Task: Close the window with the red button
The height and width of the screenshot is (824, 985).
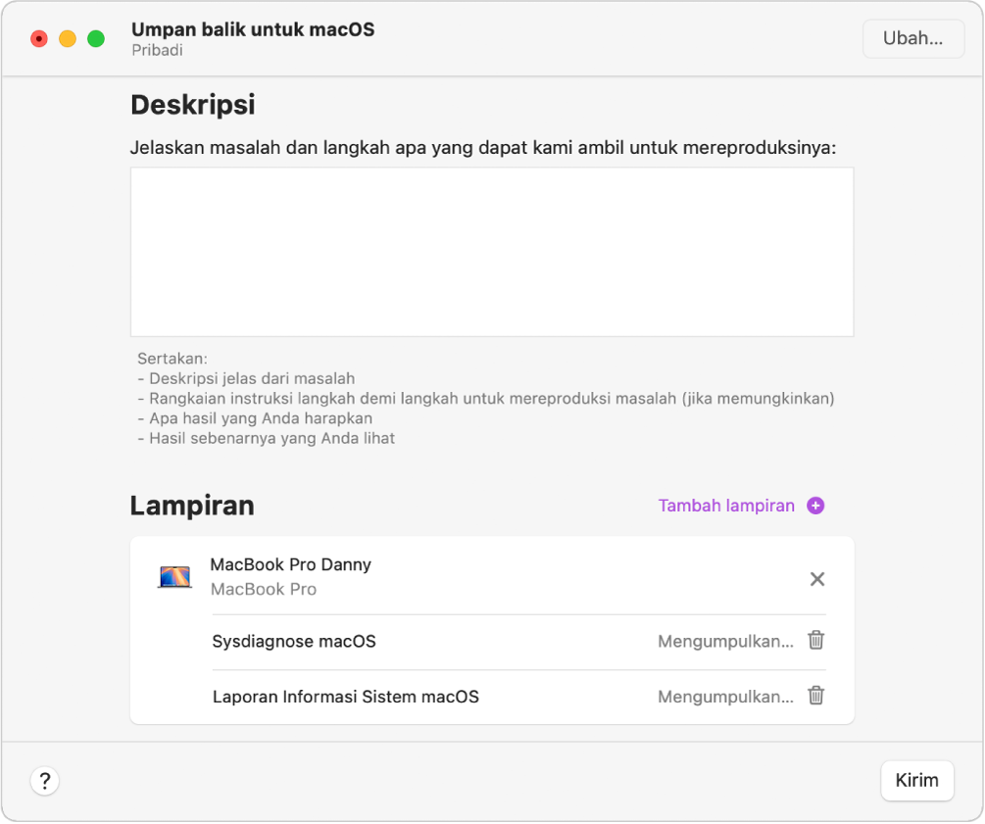Action: (x=39, y=39)
